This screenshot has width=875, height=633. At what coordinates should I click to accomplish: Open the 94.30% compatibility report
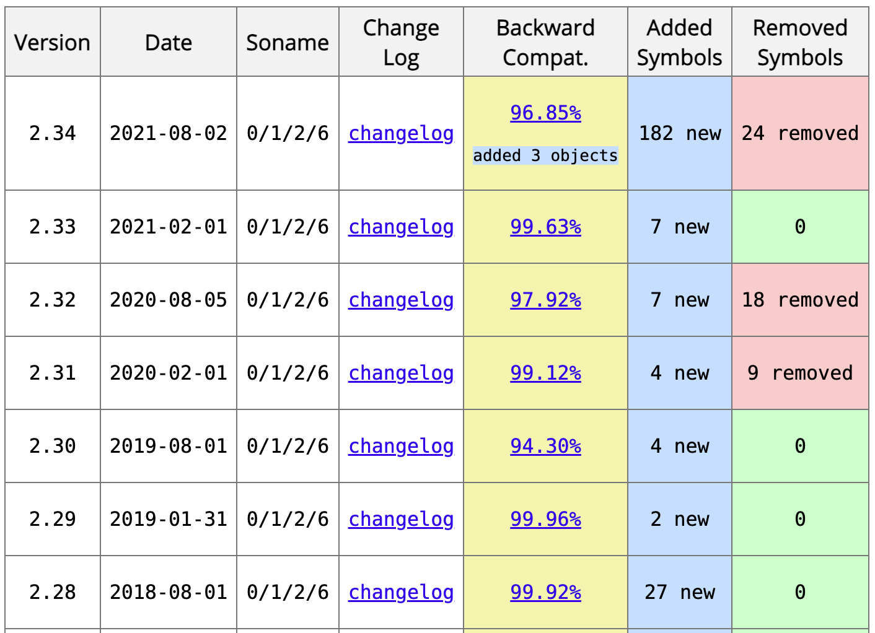tap(545, 446)
